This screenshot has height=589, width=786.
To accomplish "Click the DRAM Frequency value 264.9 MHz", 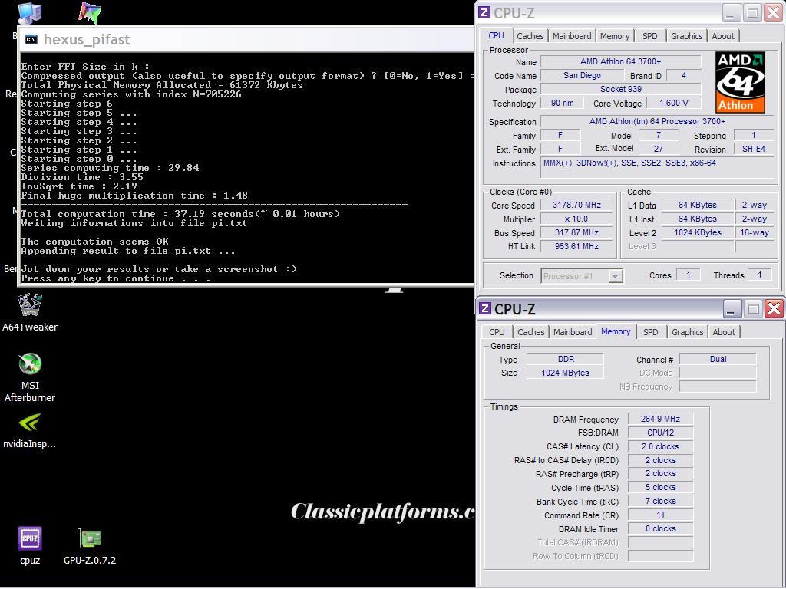I will pyautogui.click(x=660, y=419).
